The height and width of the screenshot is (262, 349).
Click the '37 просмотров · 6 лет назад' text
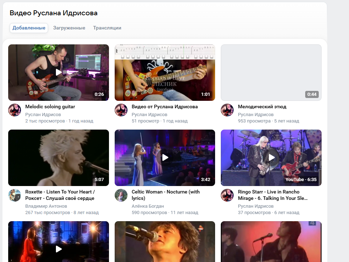(269, 213)
